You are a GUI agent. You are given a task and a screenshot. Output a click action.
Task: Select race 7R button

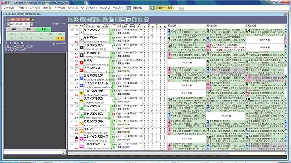tap(11, 38)
